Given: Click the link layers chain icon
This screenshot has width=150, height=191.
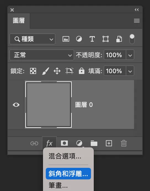Looking at the screenshot, I should pos(34,143).
